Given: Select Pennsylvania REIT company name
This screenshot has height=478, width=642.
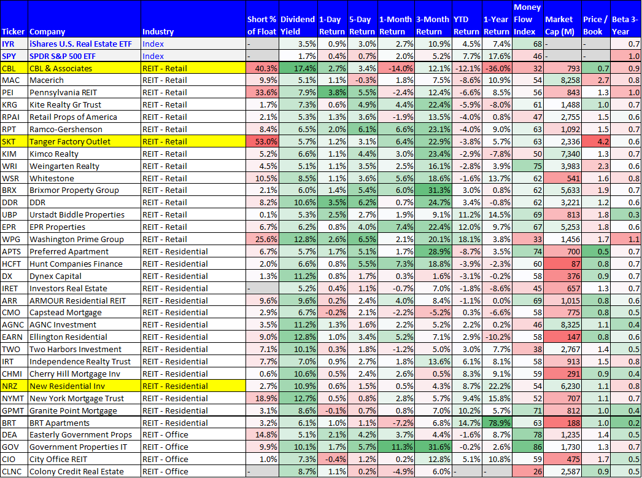Looking at the screenshot, I should [x=84, y=93].
